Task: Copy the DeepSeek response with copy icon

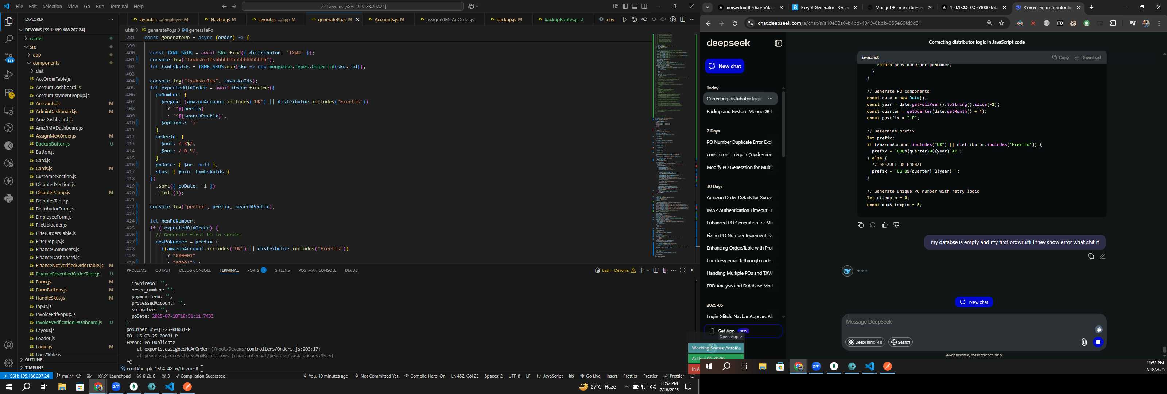Action: pyautogui.click(x=860, y=225)
